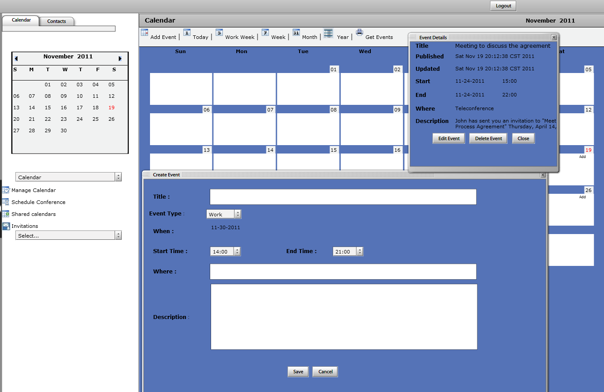Click the Add Event calendar icon

[144, 32]
